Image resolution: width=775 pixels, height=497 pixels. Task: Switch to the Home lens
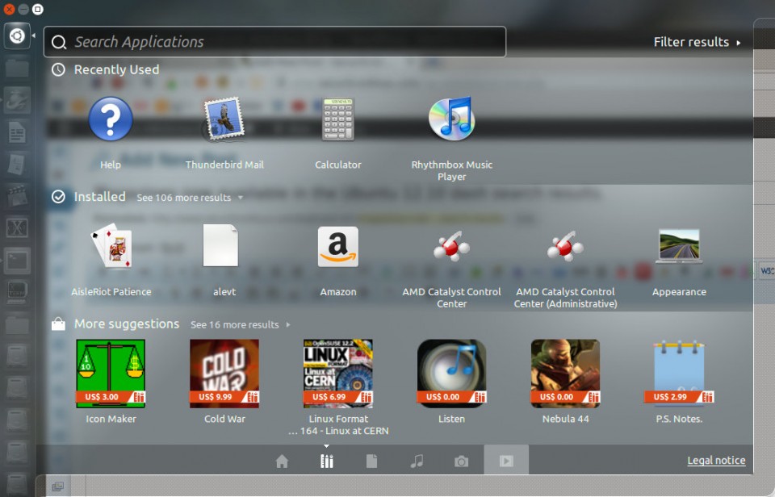click(x=282, y=461)
